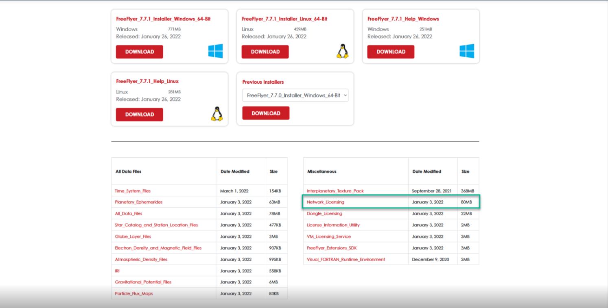This screenshot has height=308, width=608.
Task: Download the selected previous installer
Action: [266, 113]
